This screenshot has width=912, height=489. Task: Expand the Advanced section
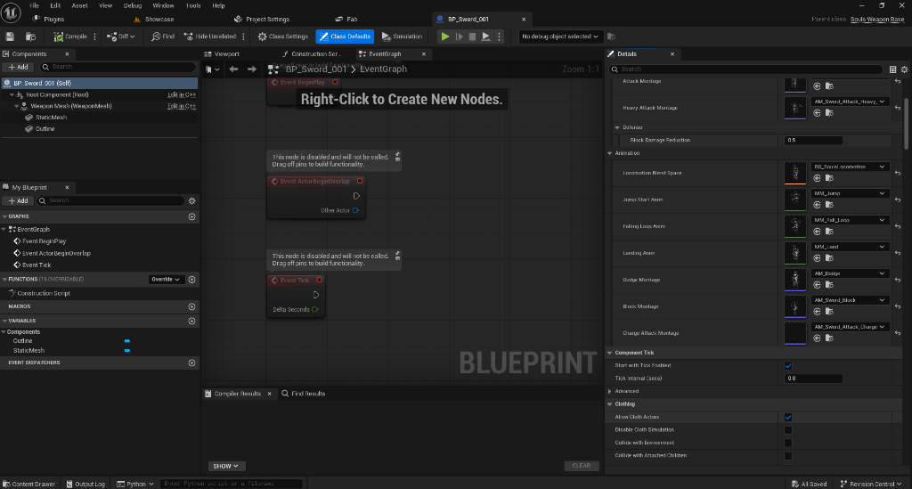coord(610,391)
